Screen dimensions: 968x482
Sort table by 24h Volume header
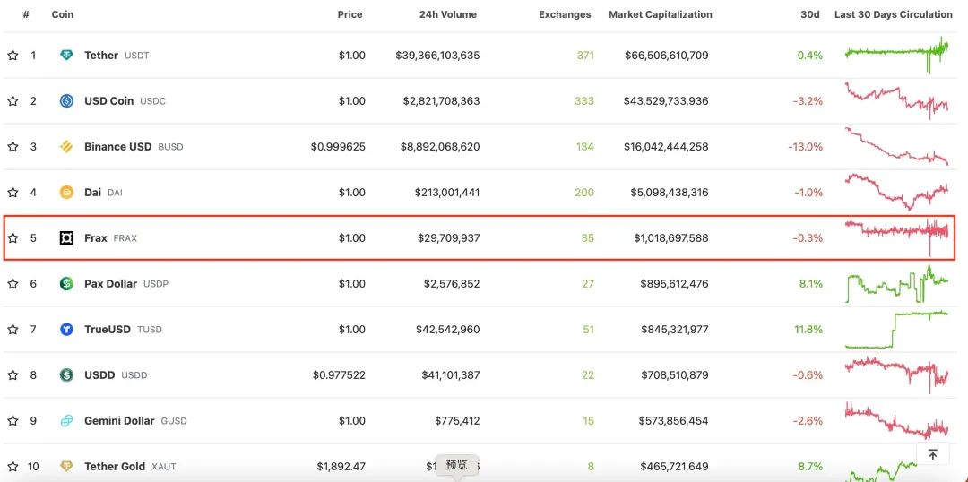coord(447,14)
